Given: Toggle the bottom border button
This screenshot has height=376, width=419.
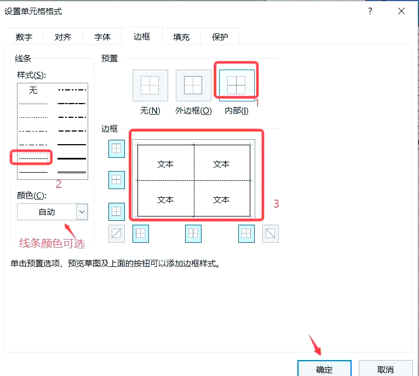Looking at the screenshot, I should [117, 212].
